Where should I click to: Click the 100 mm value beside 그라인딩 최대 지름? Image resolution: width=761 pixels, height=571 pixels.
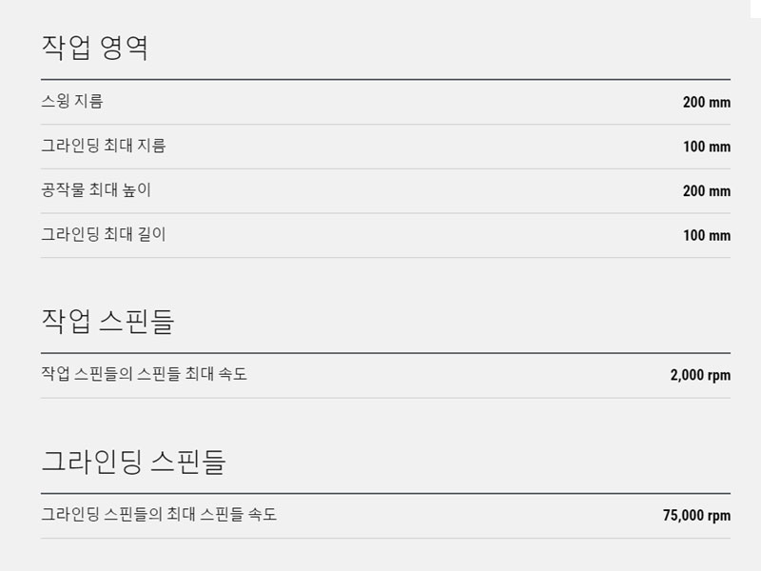pos(706,147)
